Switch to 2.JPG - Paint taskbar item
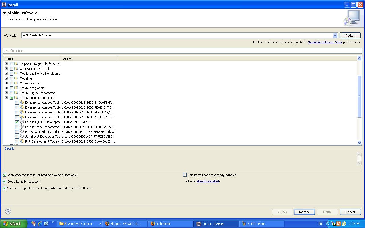The width and height of the screenshot is (365, 228). click(261, 224)
